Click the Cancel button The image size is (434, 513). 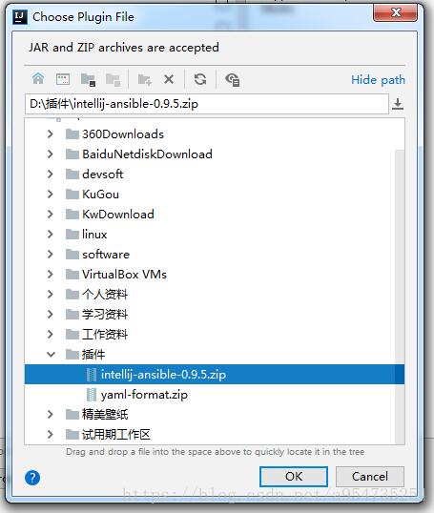[370, 477]
